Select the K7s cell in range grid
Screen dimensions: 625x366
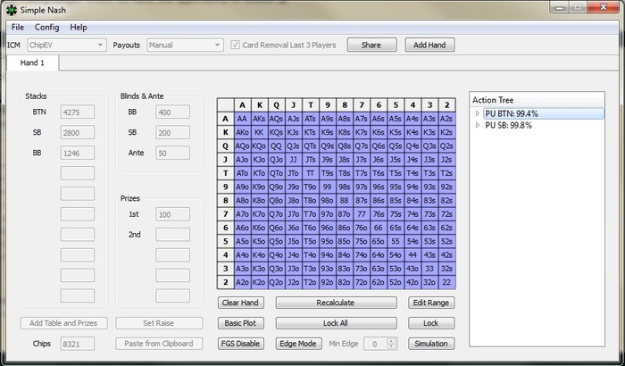(x=361, y=132)
